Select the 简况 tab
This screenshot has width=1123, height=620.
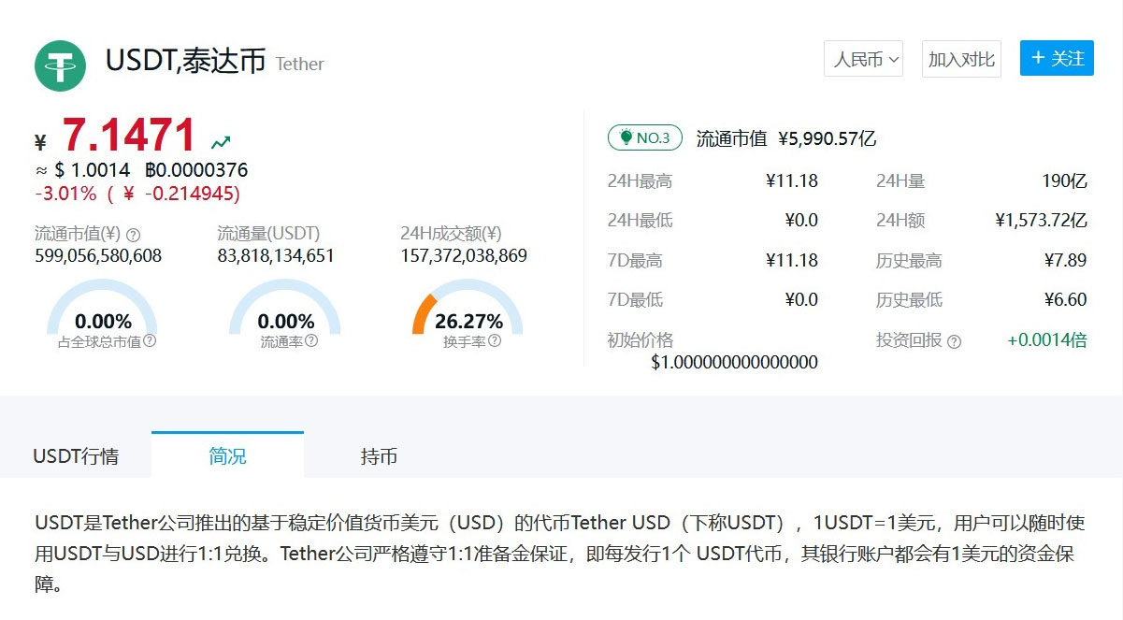tap(227, 455)
